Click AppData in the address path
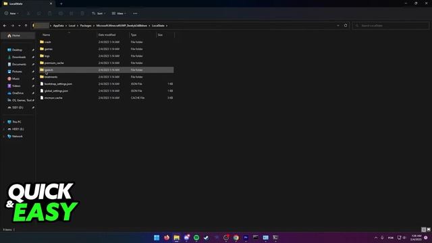 point(59,26)
